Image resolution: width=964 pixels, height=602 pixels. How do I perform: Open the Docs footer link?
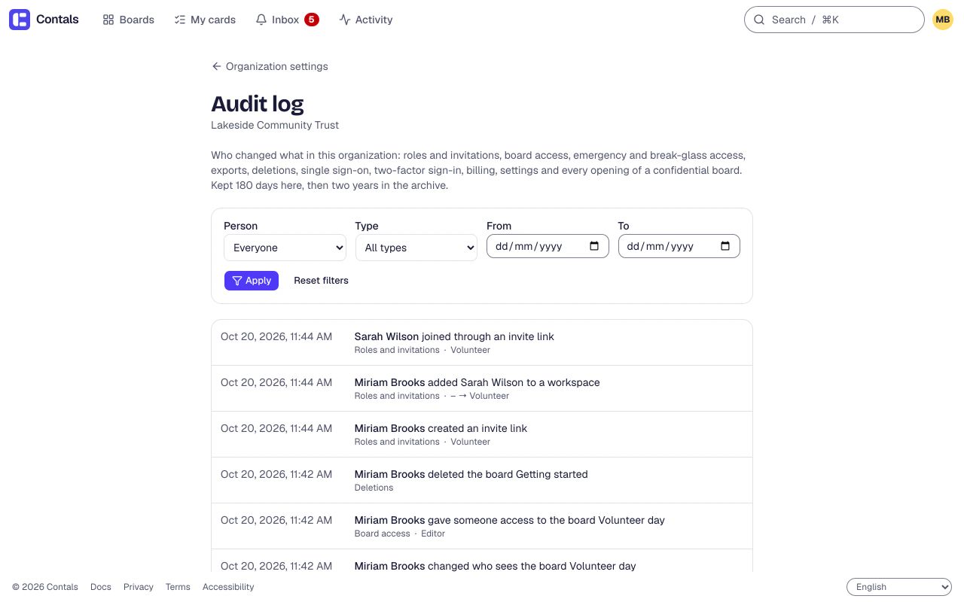tap(101, 587)
